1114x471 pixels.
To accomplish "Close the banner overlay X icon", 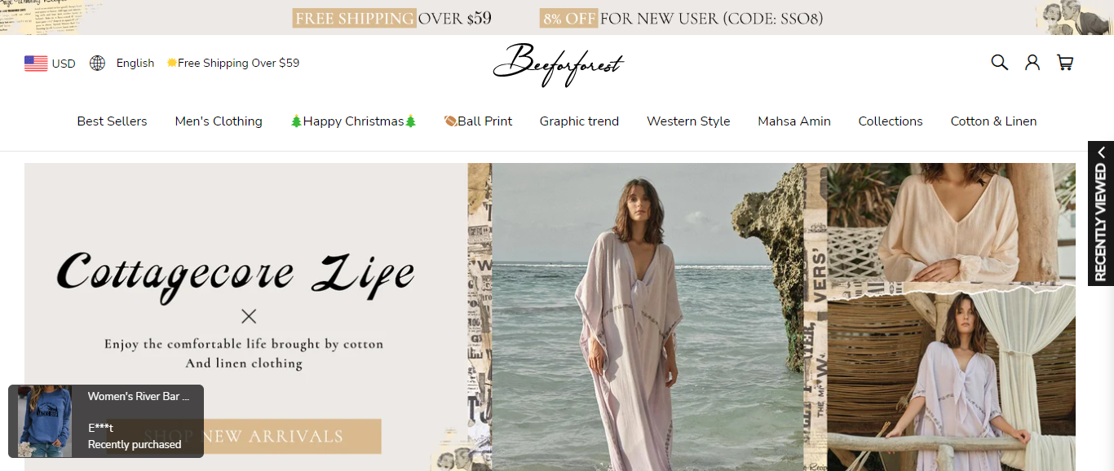I will [249, 316].
